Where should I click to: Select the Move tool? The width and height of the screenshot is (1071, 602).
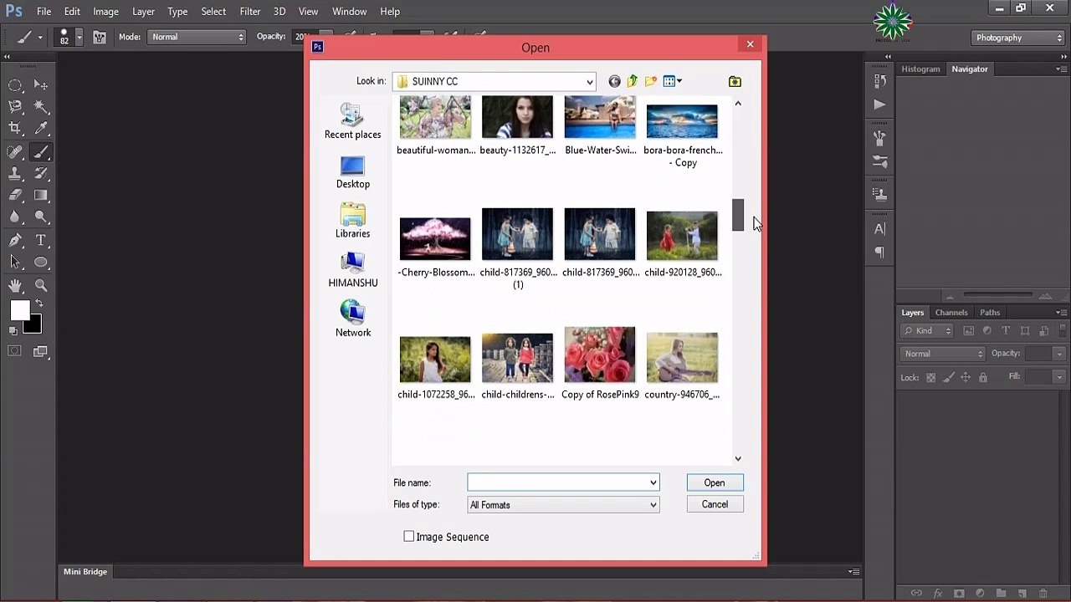tap(40, 85)
